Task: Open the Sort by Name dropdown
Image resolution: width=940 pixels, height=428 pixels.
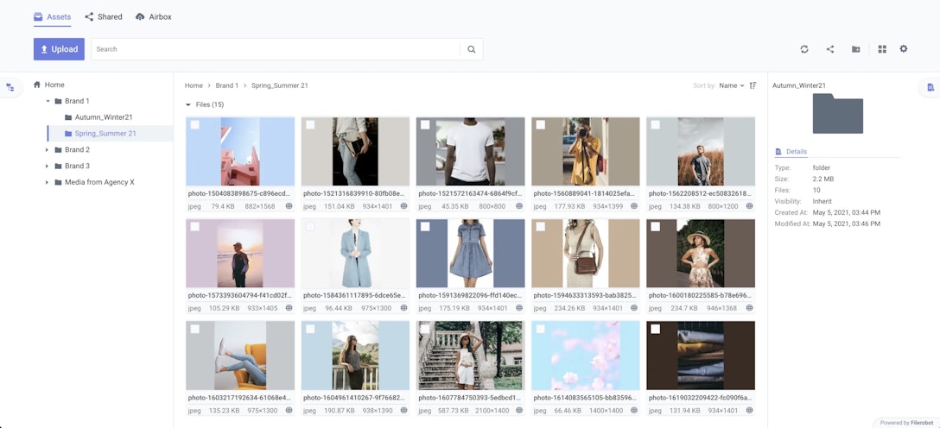Action: (x=731, y=85)
